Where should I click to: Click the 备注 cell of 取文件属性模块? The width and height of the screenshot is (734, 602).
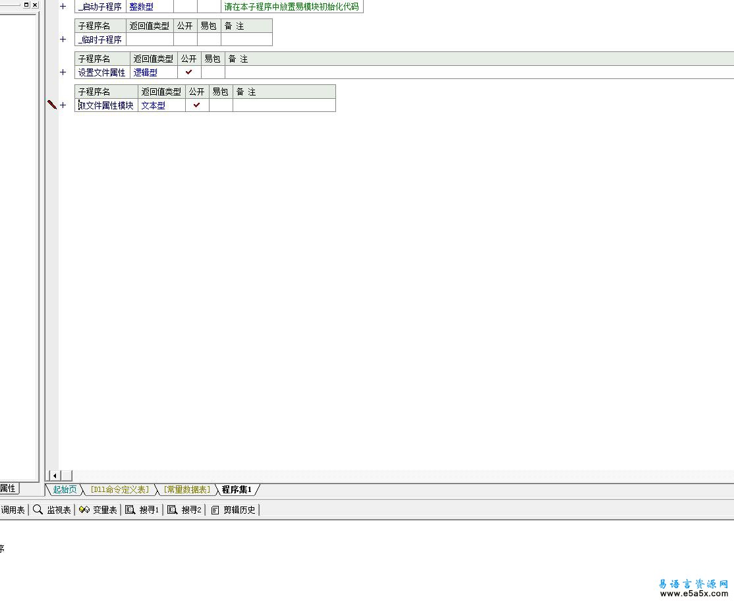(x=284, y=105)
